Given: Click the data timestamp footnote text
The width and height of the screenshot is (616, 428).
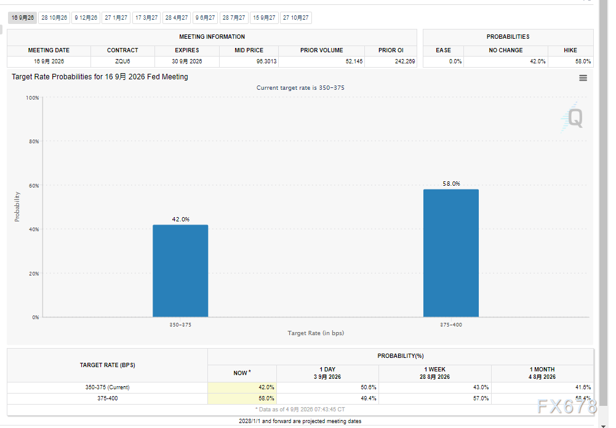Looking at the screenshot, I should click(300, 409).
